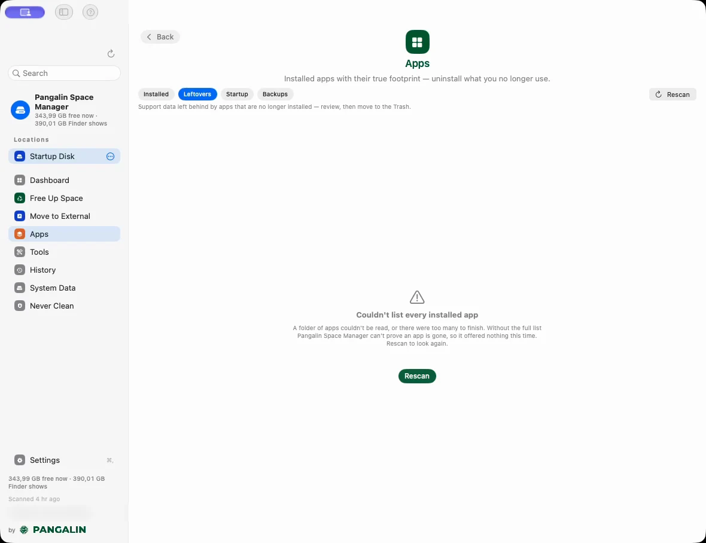The width and height of the screenshot is (706, 543).
Task: Click the Free Up Space icon
Action: tap(19, 198)
